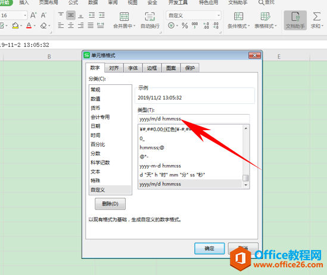The height and width of the screenshot is (275, 327).
Task: Select format yyyy-m-d h:mm:ss in list
Action: (x=191, y=166)
